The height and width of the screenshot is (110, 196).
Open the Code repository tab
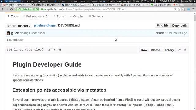[x=13, y=16]
